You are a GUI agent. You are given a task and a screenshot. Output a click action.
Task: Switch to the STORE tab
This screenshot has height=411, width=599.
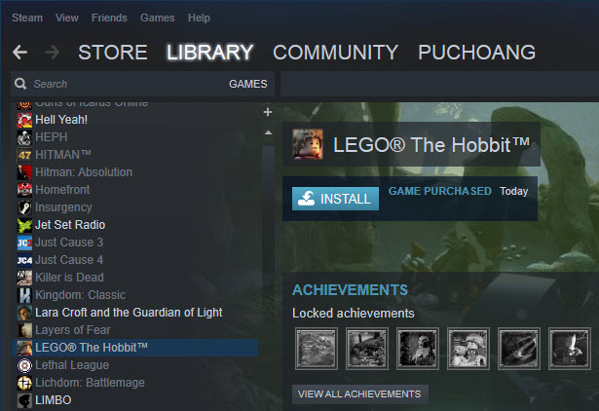coord(113,53)
